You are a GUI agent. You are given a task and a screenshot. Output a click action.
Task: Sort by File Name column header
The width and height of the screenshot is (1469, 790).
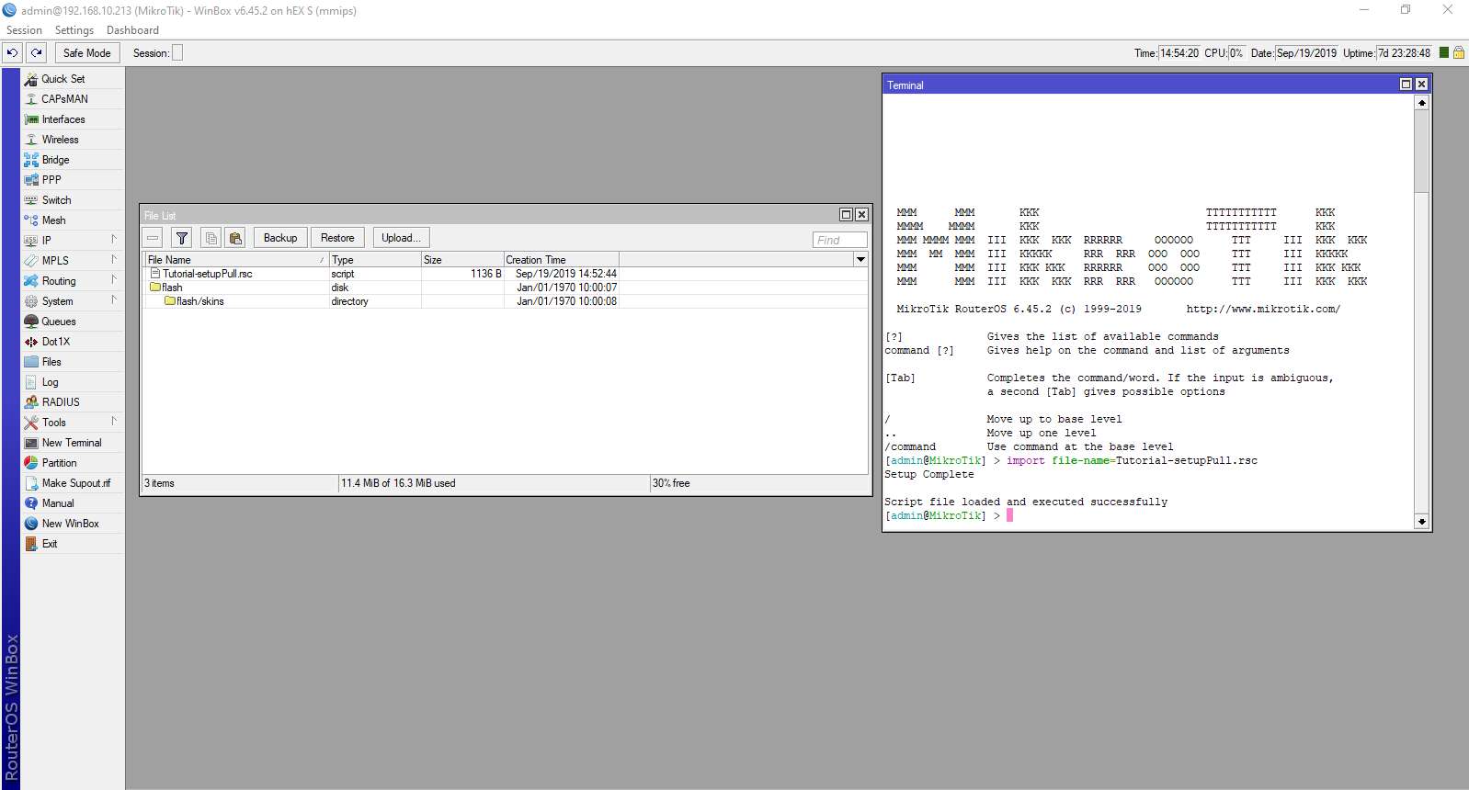[x=236, y=260]
